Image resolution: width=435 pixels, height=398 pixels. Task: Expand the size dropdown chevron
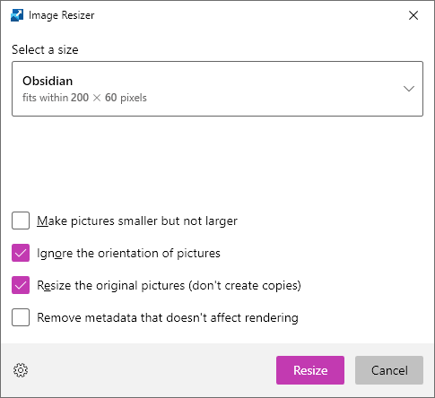409,89
